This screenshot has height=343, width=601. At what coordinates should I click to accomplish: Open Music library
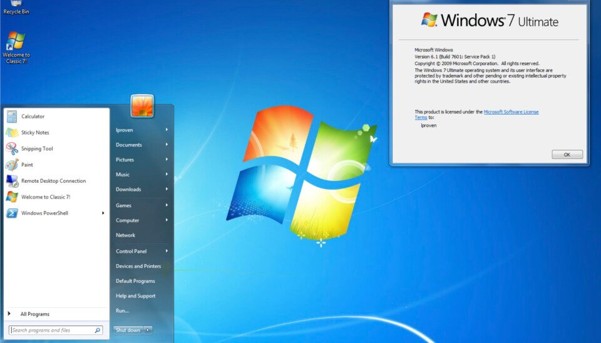pyautogui.click(x=123, y=175)
